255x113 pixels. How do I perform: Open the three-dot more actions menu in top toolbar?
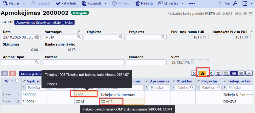coord(192,3)
